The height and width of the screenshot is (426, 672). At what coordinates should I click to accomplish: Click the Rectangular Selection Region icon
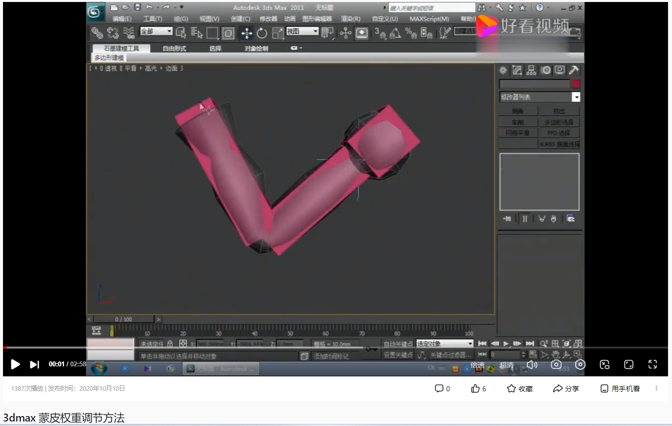click(x=213, y=33)
